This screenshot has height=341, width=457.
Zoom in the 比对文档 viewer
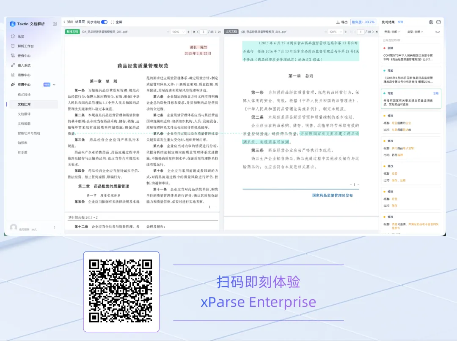[x=346, y=32]
